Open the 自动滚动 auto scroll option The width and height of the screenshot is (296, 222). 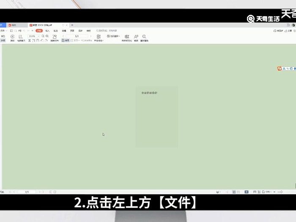(99, 38)
